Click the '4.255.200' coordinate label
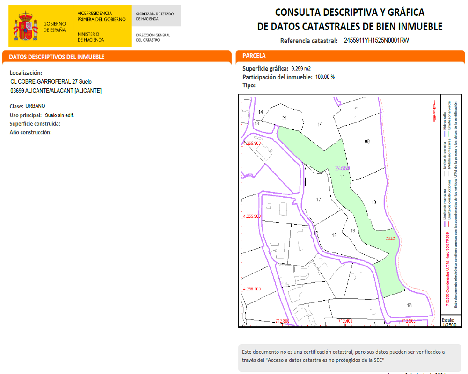Viewport: 468px width, 374px height. 252,216
